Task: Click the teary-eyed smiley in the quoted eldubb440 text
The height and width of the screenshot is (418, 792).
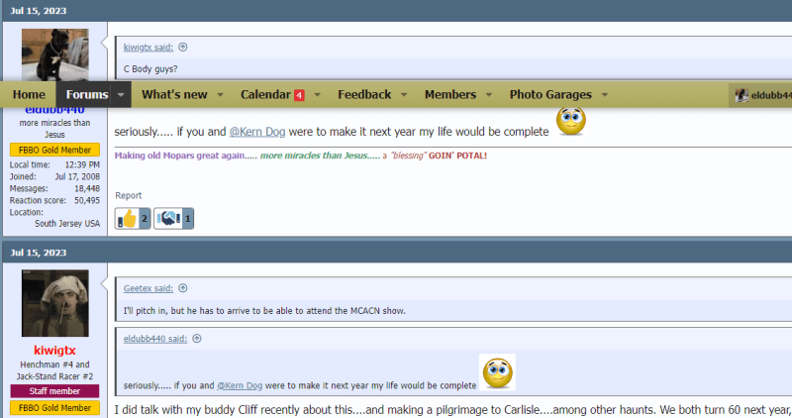Action: click(498, 372)
